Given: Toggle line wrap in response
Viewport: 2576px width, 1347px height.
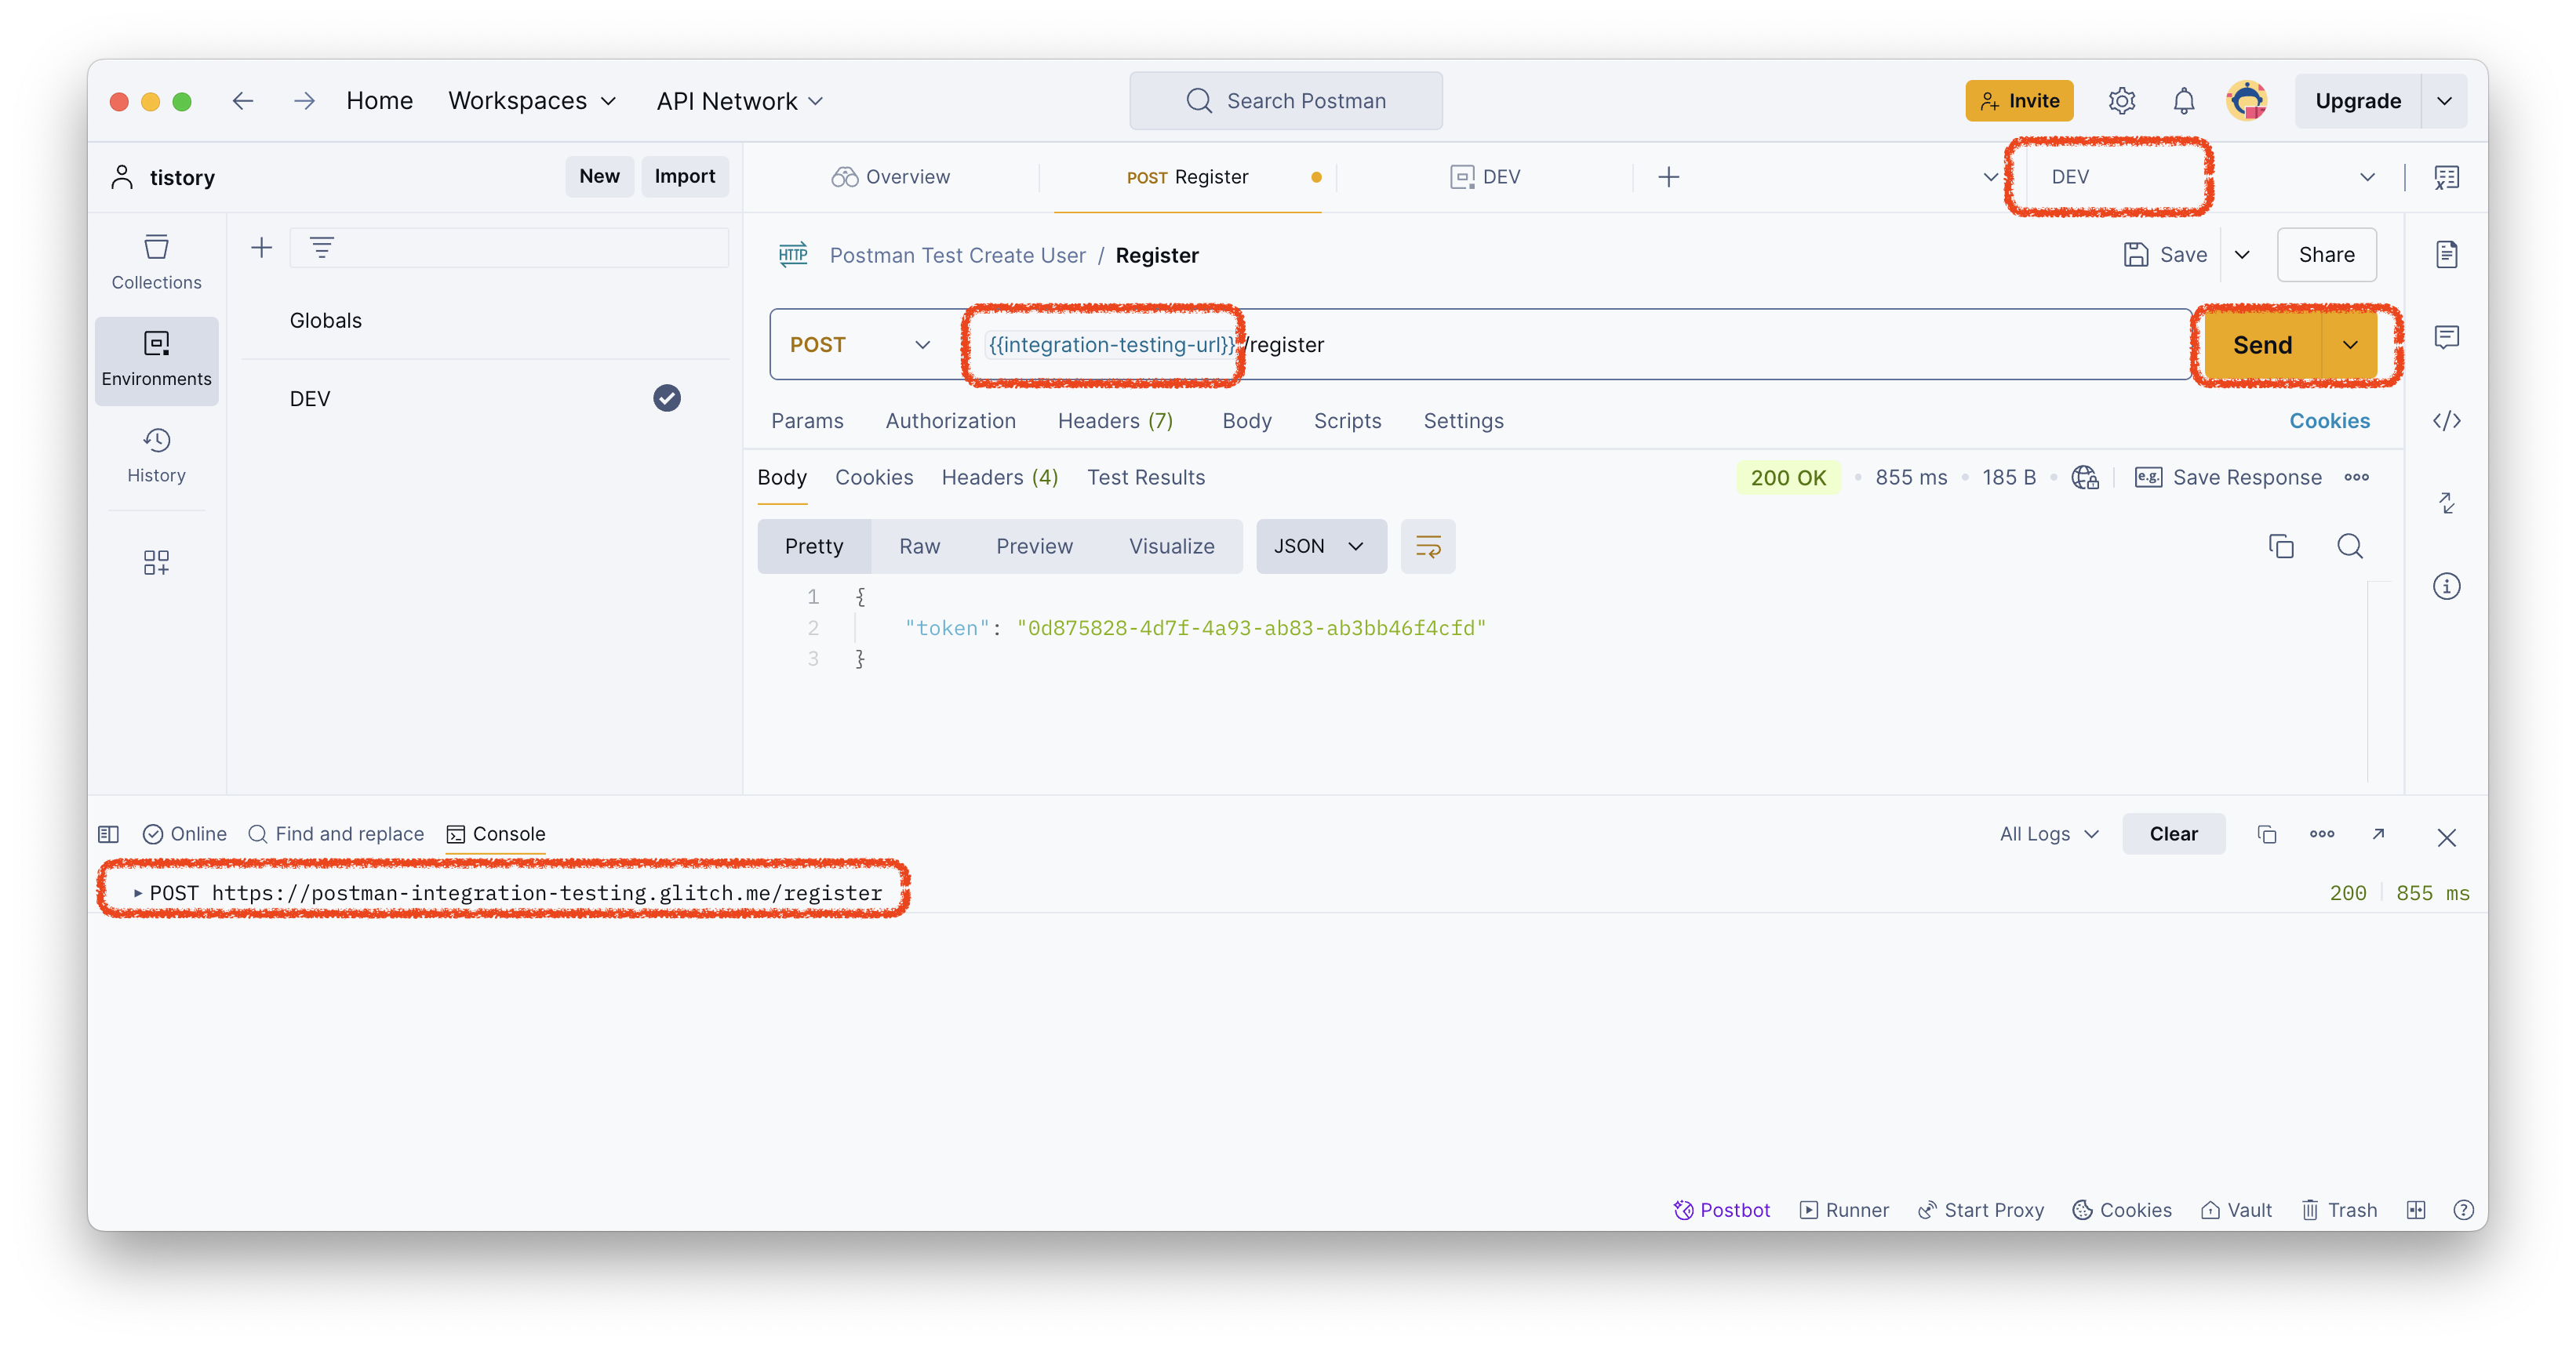Looking at the screenshot, I should (x=1427, y=546).
